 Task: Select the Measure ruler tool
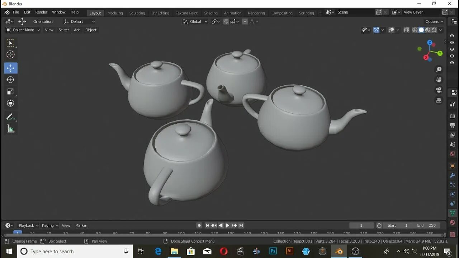coord(11,129)
